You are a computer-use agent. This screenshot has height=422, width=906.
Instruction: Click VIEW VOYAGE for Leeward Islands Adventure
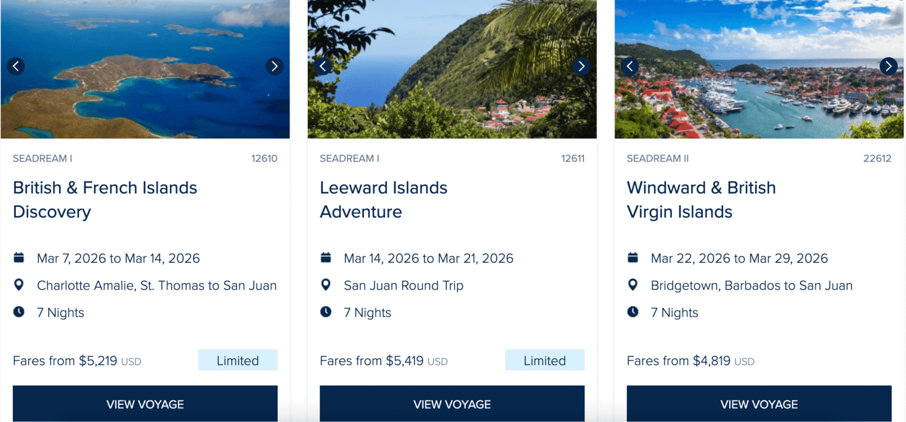[x=452, y=404]
